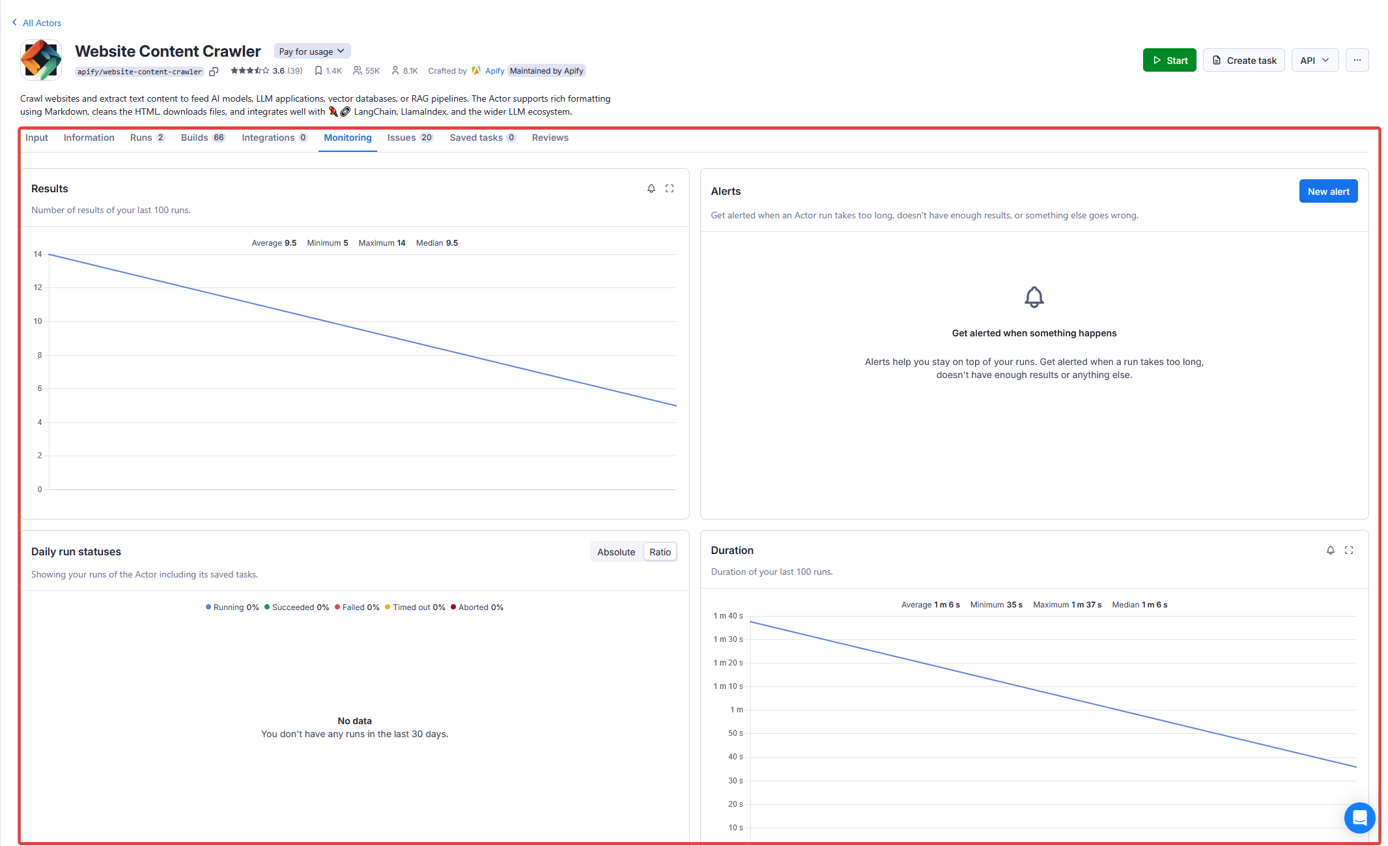
Task: Click the Results chart alert bell icon
Action: [x=651, y=188]
